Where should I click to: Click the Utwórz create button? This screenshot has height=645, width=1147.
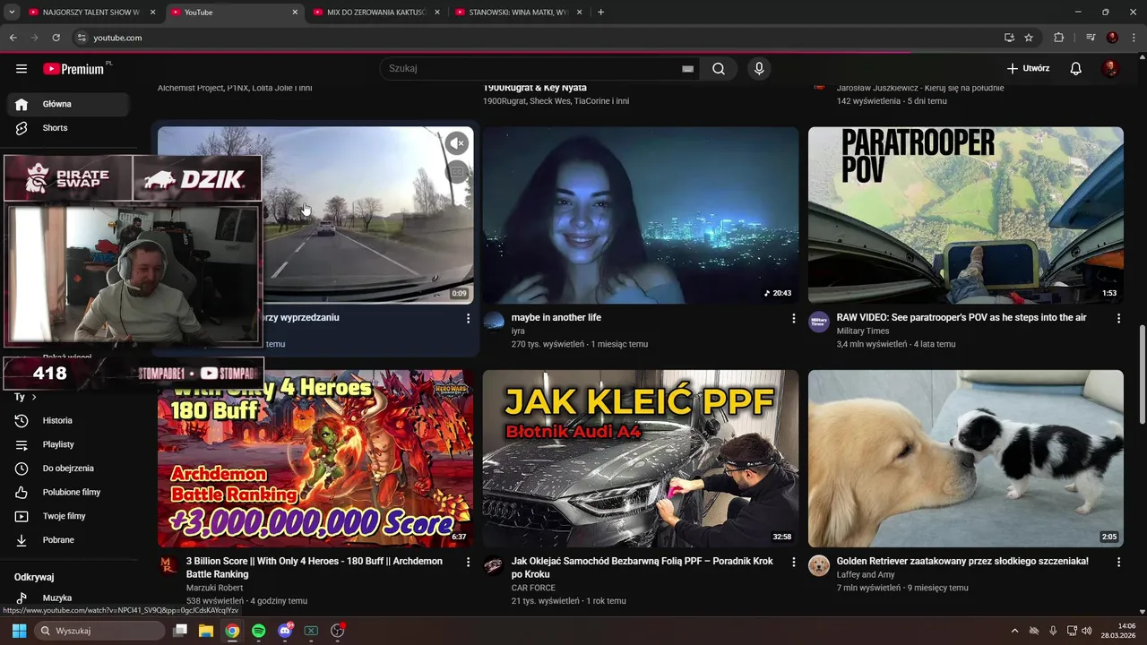click(1028, 69)
